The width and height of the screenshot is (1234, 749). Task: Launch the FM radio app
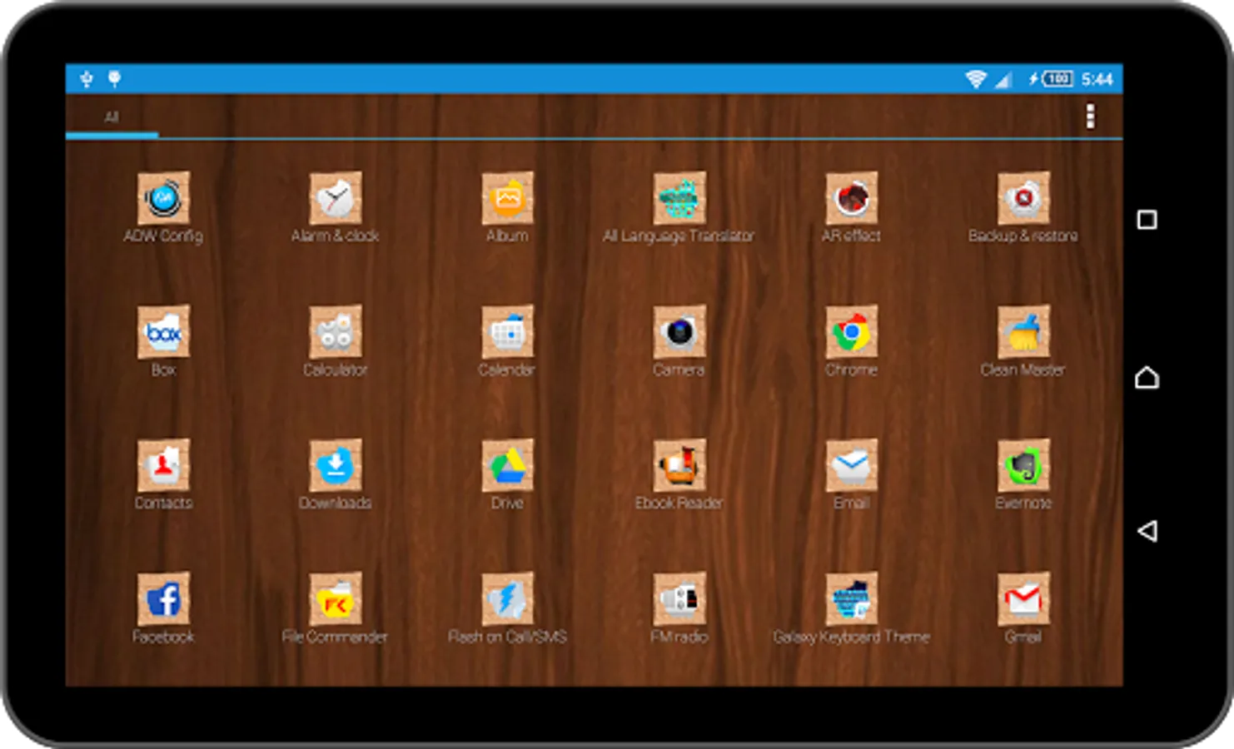click(x=679, y=598)
